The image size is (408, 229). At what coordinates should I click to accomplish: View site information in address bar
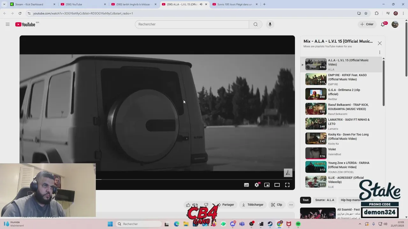tap(29, 13)
